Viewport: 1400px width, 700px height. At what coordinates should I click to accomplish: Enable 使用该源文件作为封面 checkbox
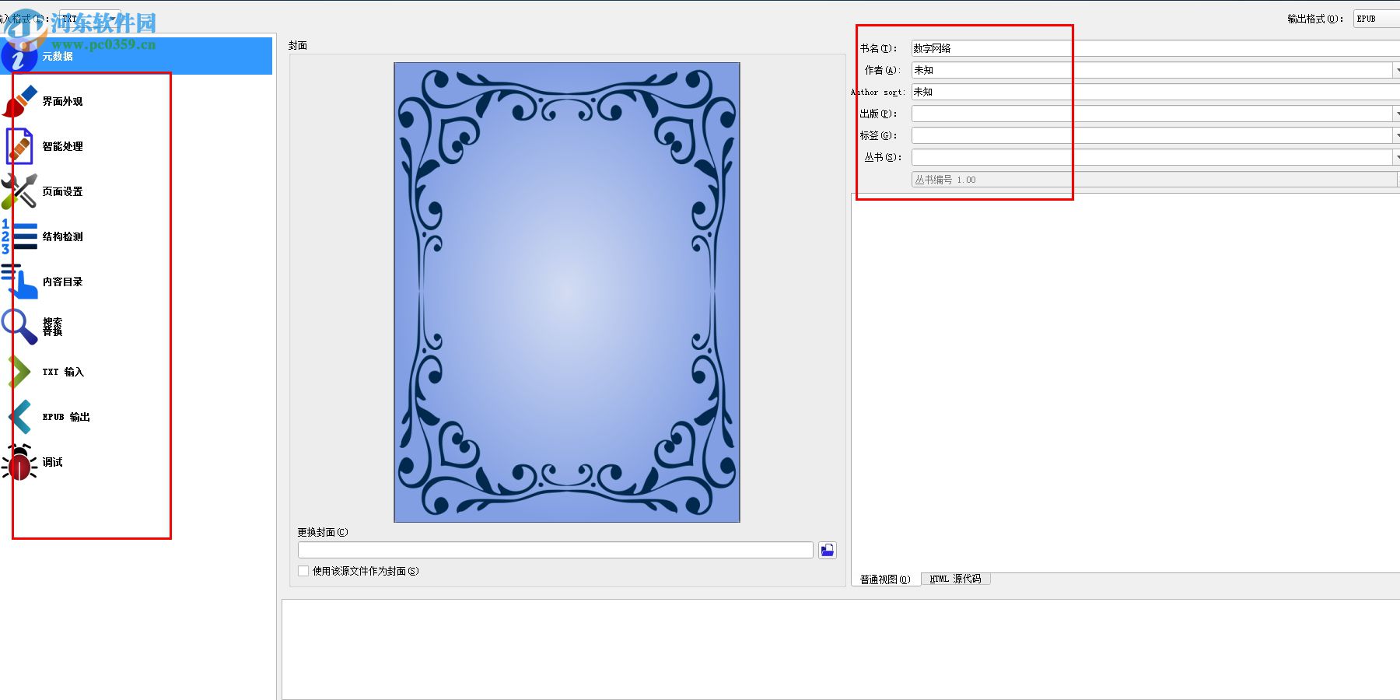[x=303, y=571]
